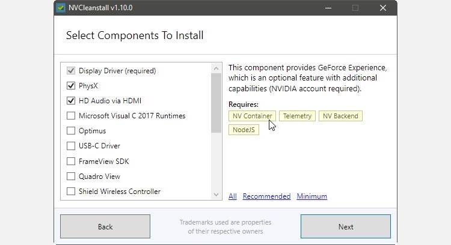Screen dimensions: 451x245
Task: Minimize the NVCleanstall window
Action: pyautogui.click(x=328, y=8)
